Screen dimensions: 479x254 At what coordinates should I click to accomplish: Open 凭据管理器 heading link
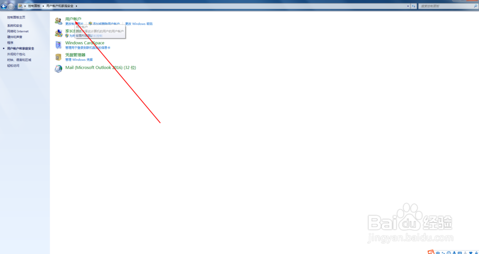point(76,55)
